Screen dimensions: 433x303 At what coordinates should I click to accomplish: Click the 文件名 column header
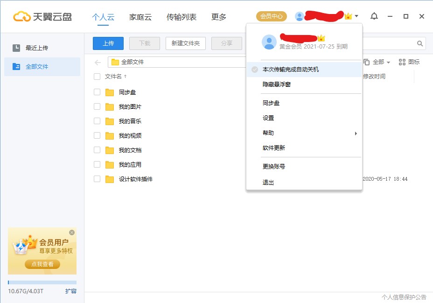coord(113,77)
